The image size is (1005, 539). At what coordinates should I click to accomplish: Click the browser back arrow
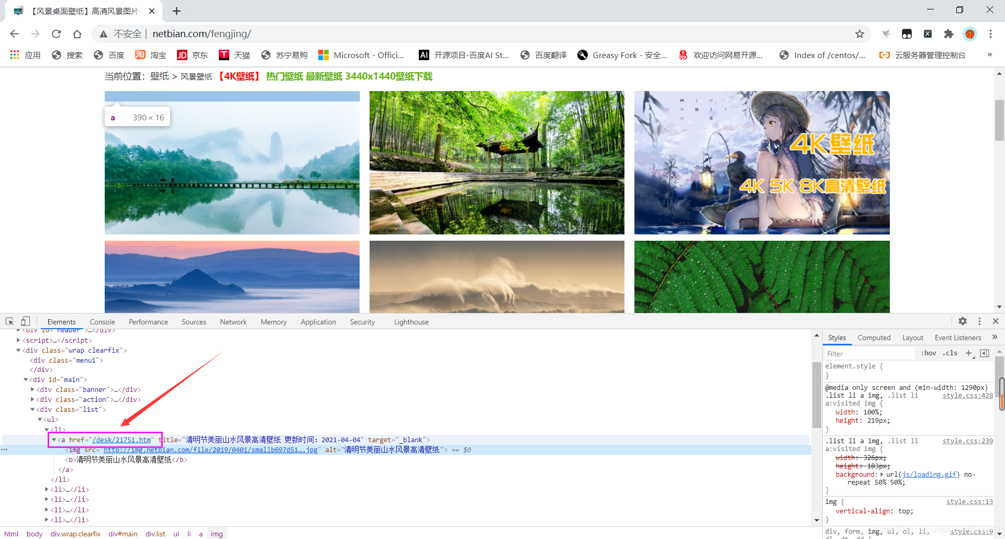click(x=15, y=33)
